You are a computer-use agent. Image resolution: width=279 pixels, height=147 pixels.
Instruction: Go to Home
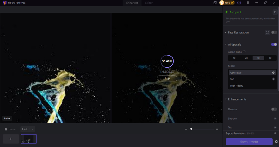(10, 129)
